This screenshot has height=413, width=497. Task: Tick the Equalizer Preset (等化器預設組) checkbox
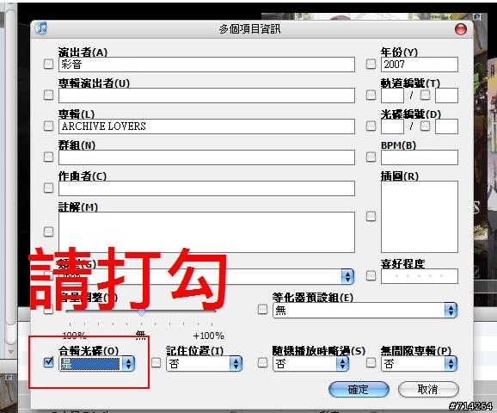[x=262, y=309]
